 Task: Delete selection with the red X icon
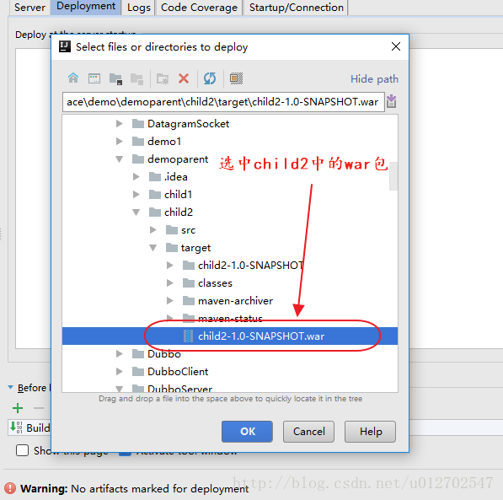click(184, 78)
